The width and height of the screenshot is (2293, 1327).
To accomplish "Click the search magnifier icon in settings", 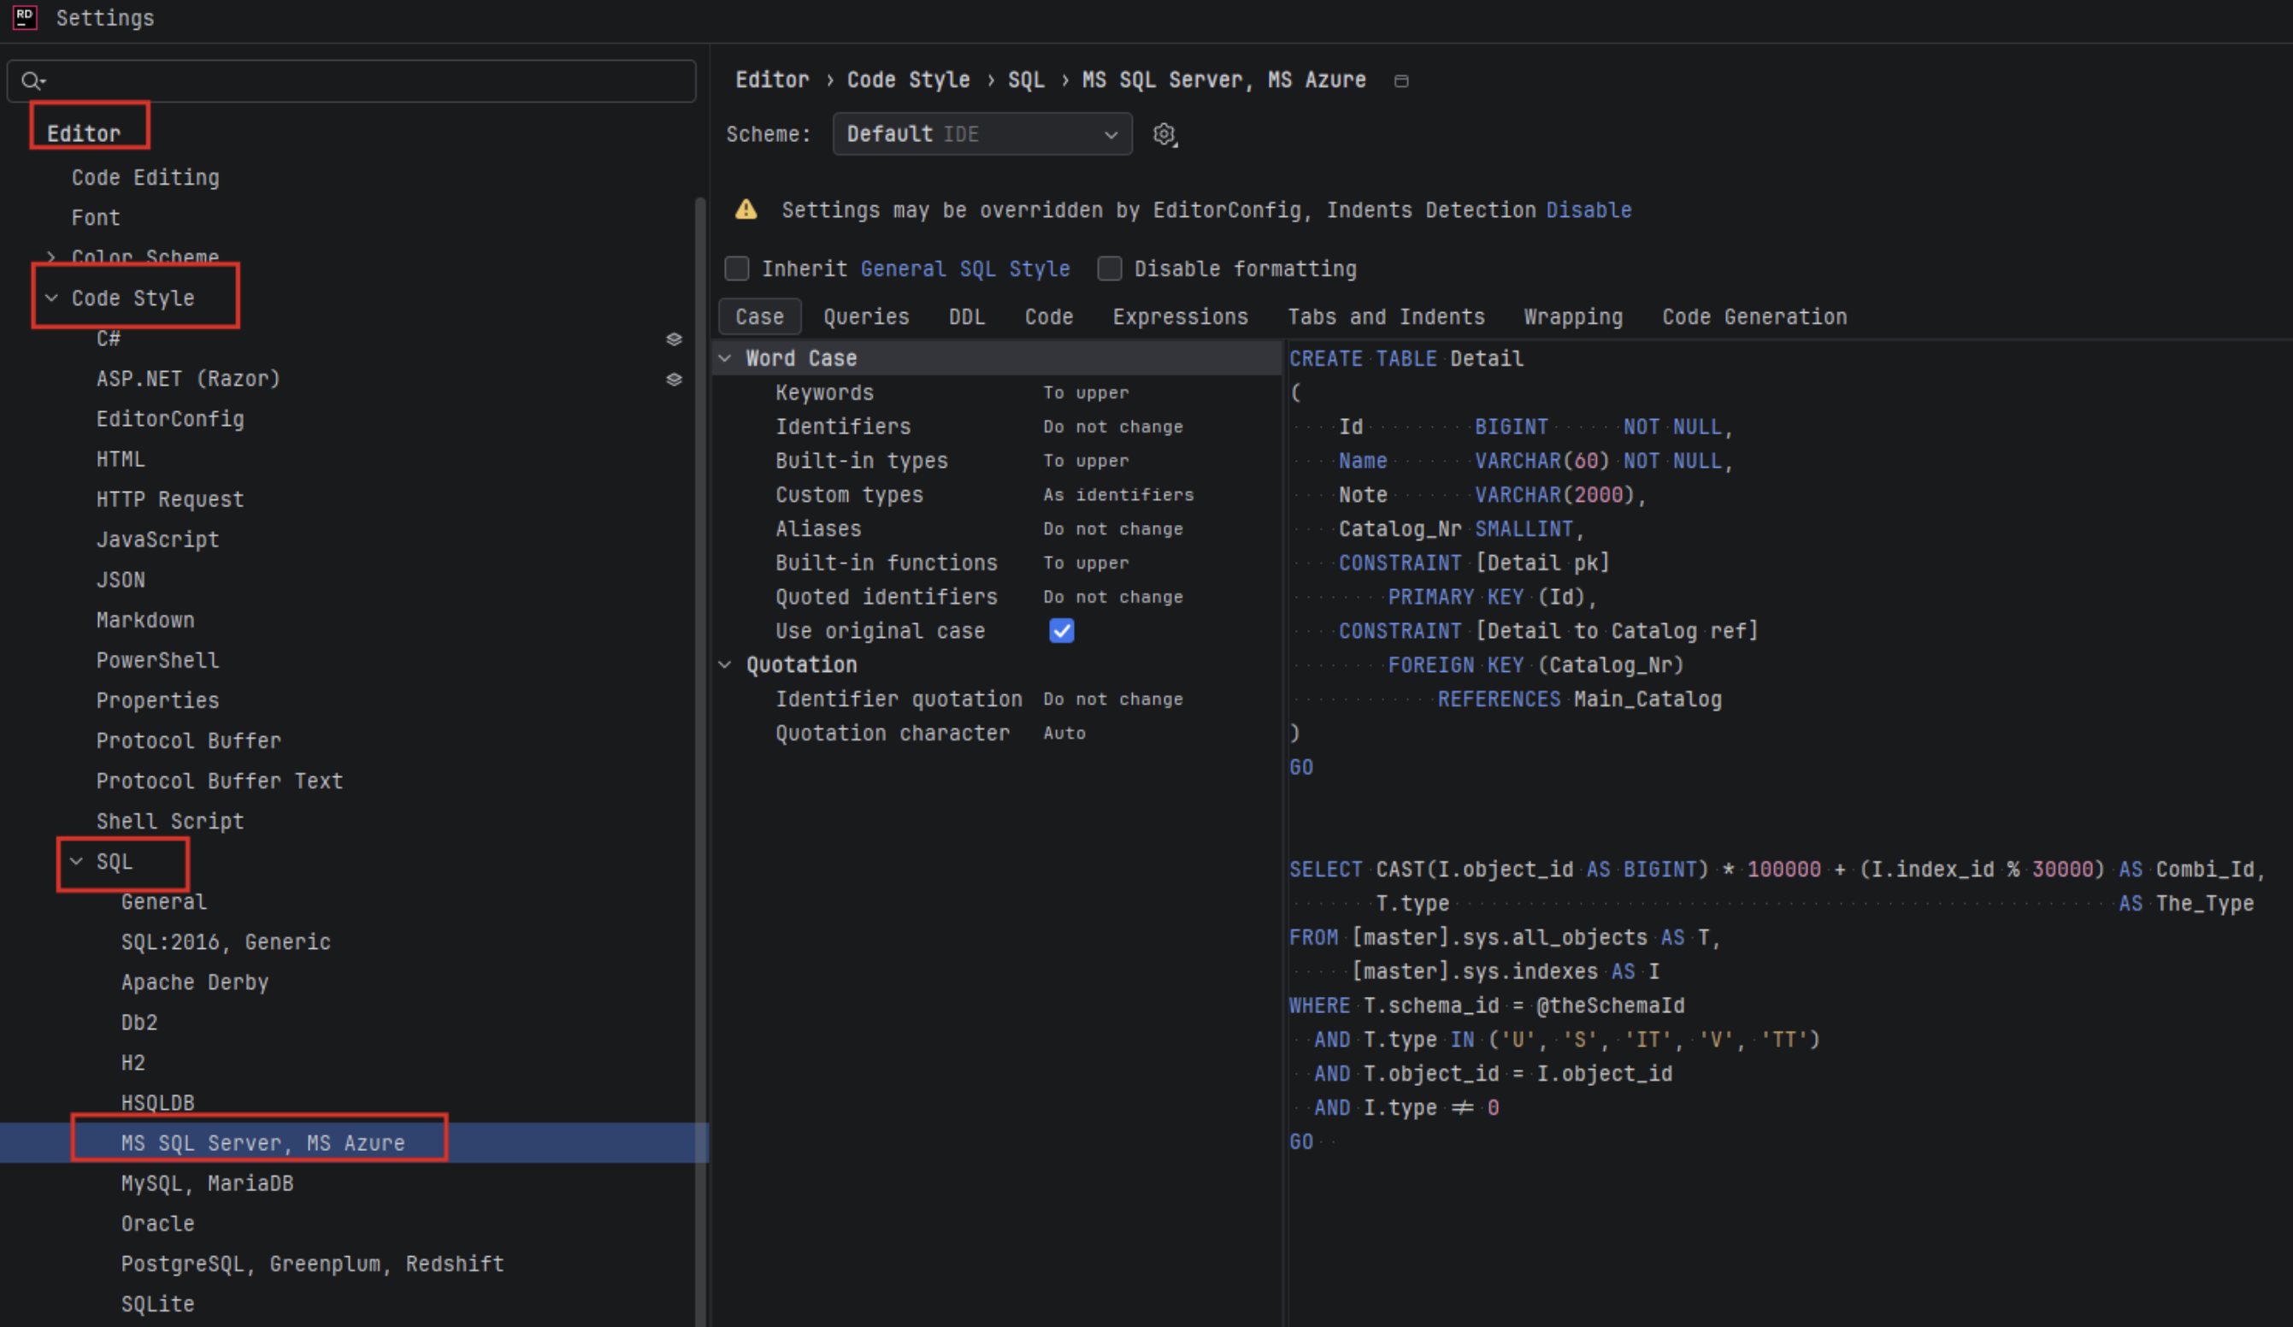I will point(32,81).
